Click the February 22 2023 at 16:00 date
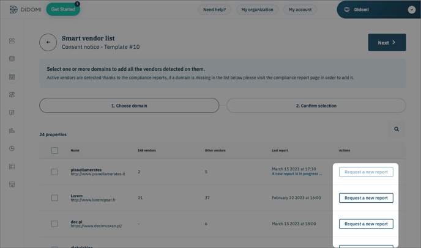Screen dimensions: 421x248 tap(296, 198)
